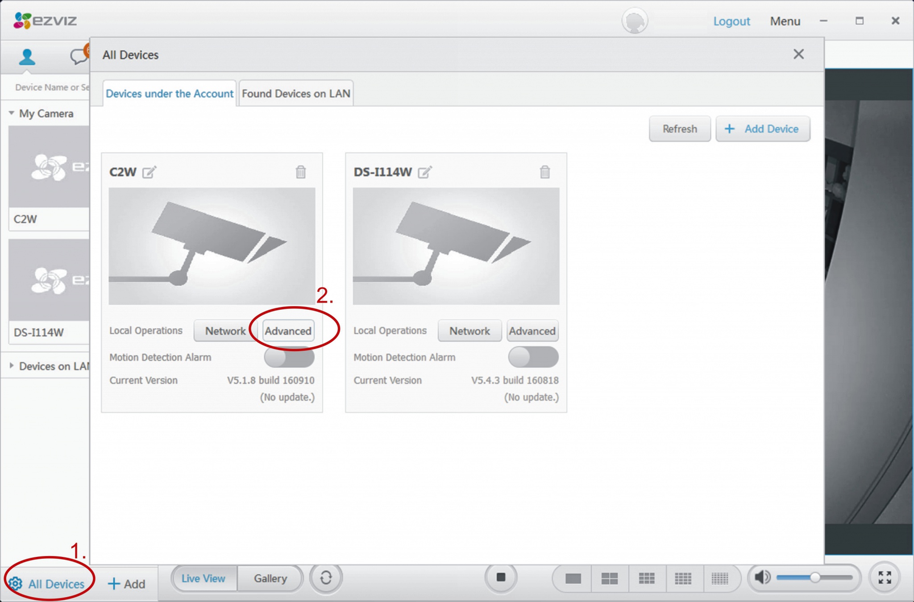This screenshot has height=602, width=914.
Task: Toggle Motion Detection Alarm for C2W
Action: coord(289,357)
